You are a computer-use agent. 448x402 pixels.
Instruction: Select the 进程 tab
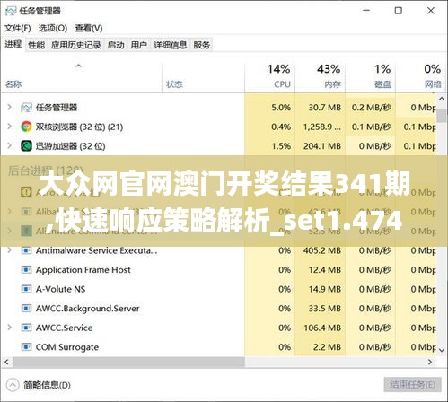[13, 45]
